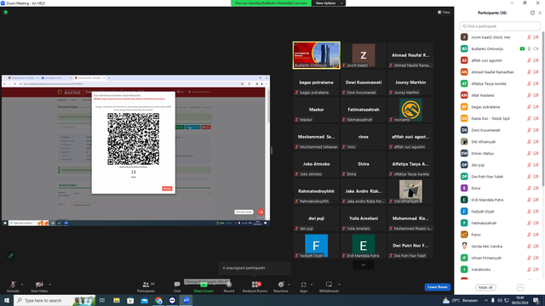Open File Explorer from the taskbar

[x=117, y=300]
